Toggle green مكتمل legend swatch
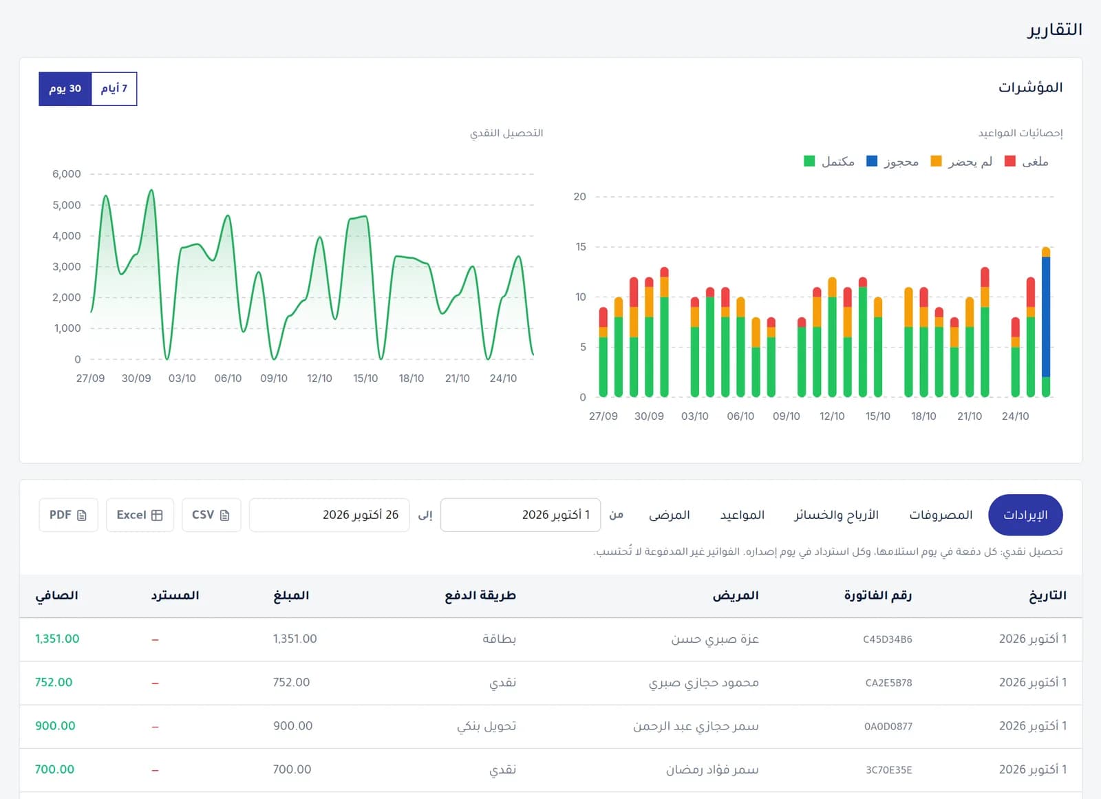Viewport: 1101px width, 799px height. [x=809, y=161]
